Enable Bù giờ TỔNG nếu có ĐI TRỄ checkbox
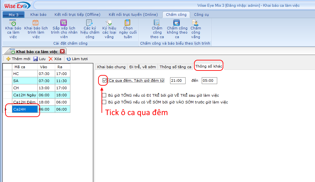The width and height of the screenshot is (315, 182). pyautogui.click(x=104, y=95)
